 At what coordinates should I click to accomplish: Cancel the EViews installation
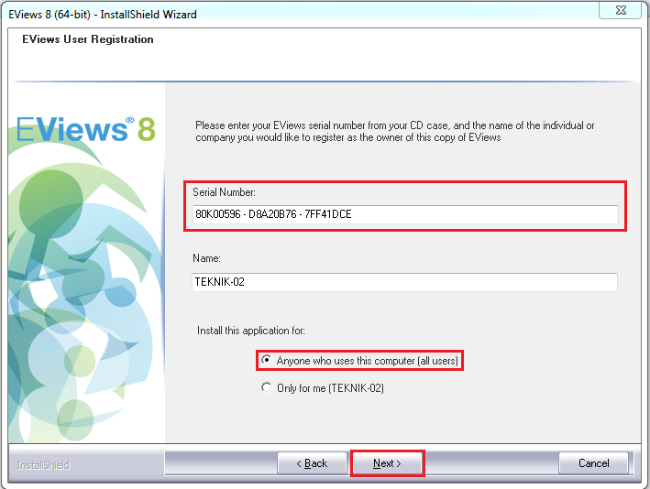(x=594, y=463)
